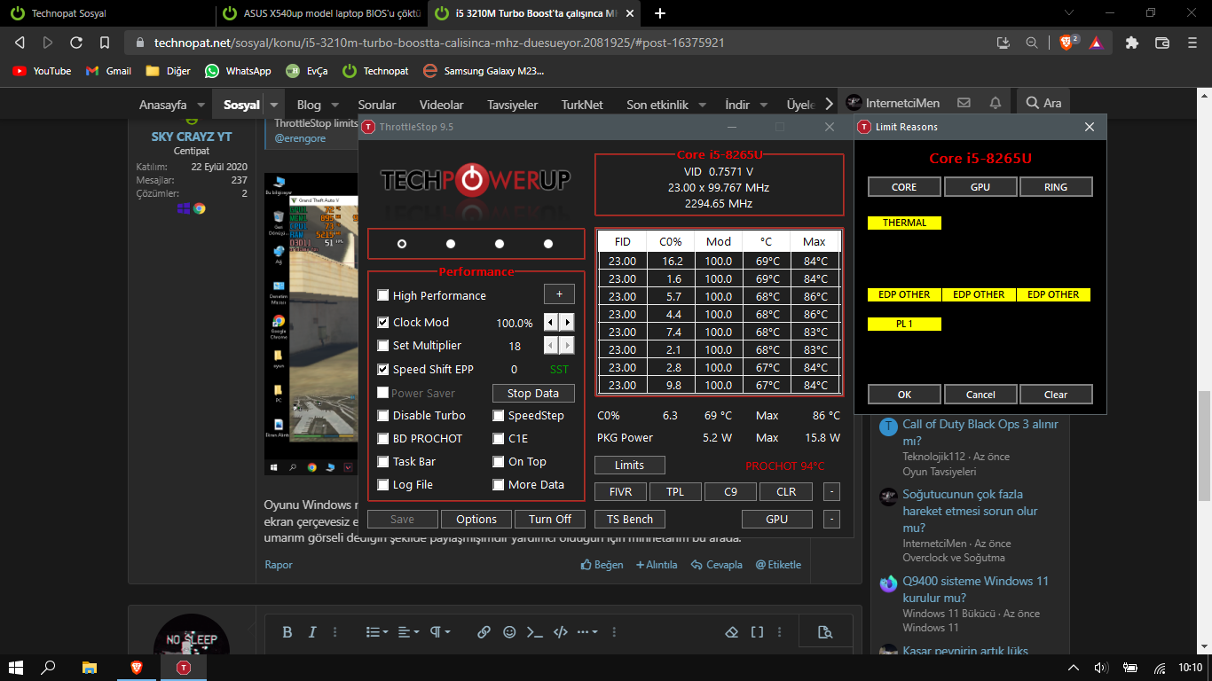Open browser extensions puzzle icon
This screenshot has height=681, width=1212.
(x=1131, y=43)
